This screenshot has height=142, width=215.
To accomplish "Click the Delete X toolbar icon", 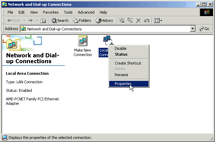I will tap(139, 20).
